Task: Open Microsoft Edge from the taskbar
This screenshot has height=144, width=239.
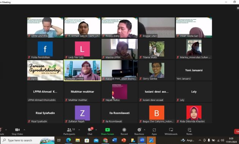Action: tap(68, 140)
